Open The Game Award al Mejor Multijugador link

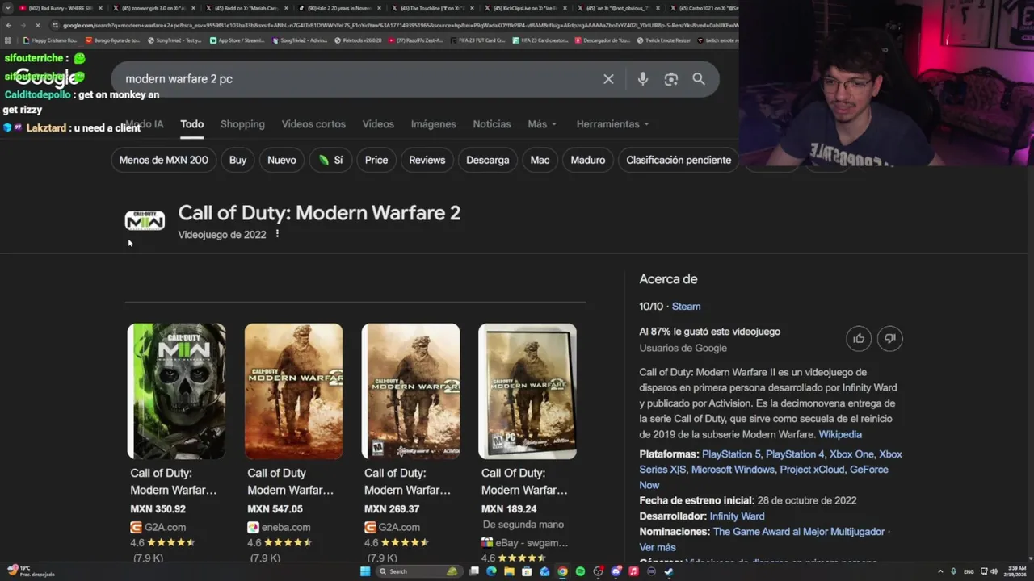[799, 532]
